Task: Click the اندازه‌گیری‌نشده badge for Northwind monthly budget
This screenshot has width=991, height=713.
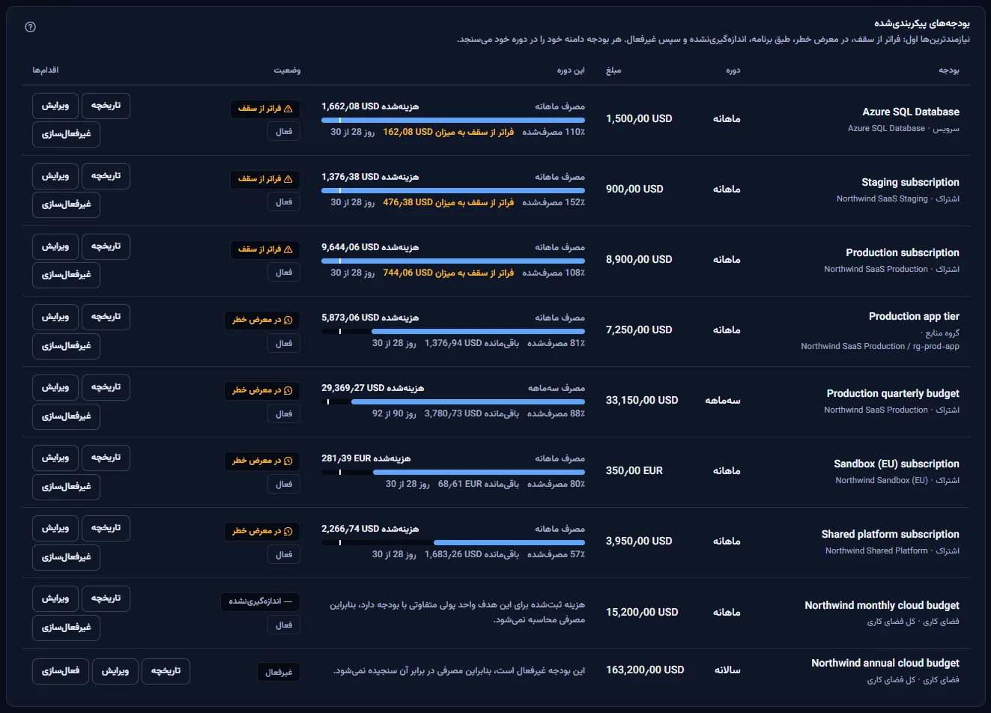Action: tap(260, 601)
